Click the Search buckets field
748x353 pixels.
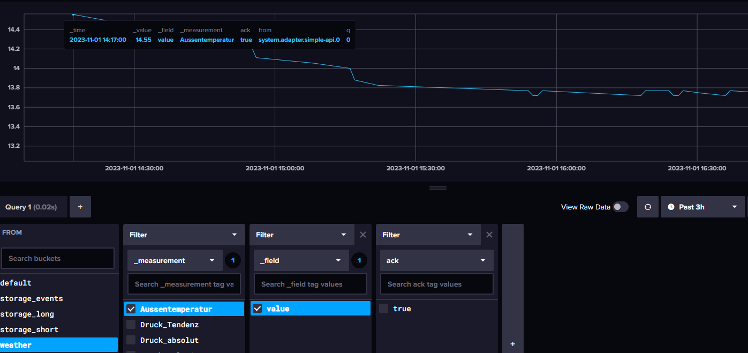pyautogui.click(x=58, y=258)
